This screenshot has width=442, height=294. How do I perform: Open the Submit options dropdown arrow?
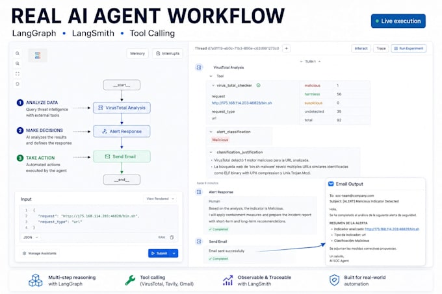174,253
